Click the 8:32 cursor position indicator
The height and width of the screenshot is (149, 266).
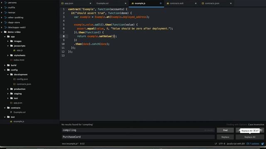pyautogui.click(x=82, y=144)
